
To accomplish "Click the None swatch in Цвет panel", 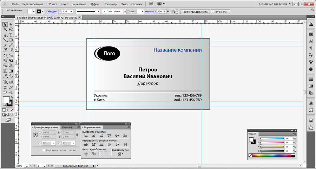I will pos(250,156).
